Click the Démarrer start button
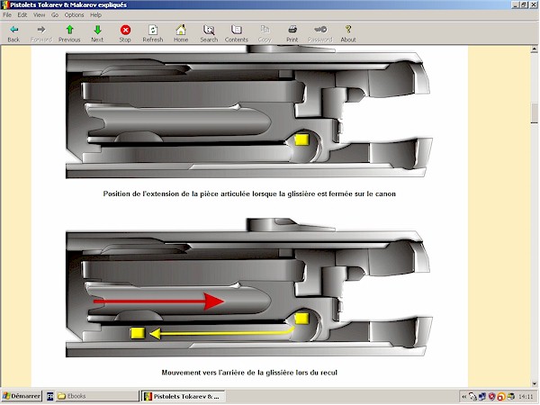Image resolution: width=540 pixels, height=405 pixels. (22, 396)
